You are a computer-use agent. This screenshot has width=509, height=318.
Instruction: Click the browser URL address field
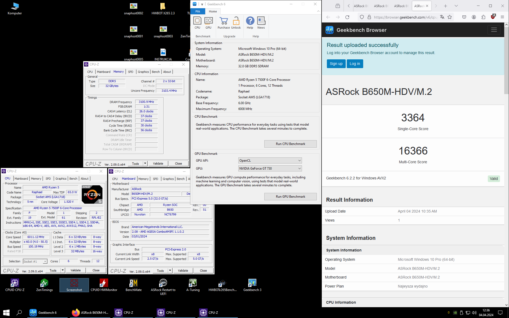(405, 17)
